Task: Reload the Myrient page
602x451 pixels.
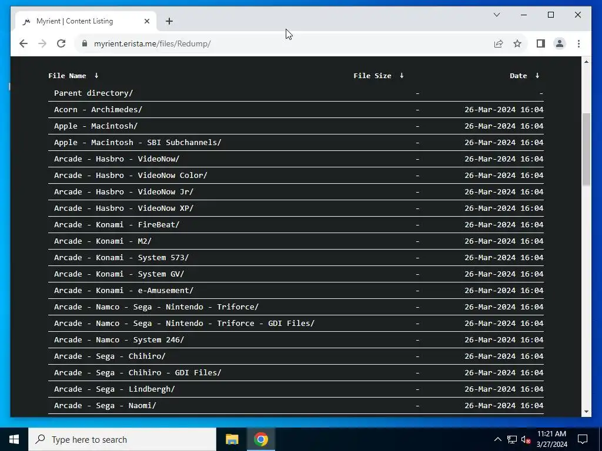Action: click(61, 43)
